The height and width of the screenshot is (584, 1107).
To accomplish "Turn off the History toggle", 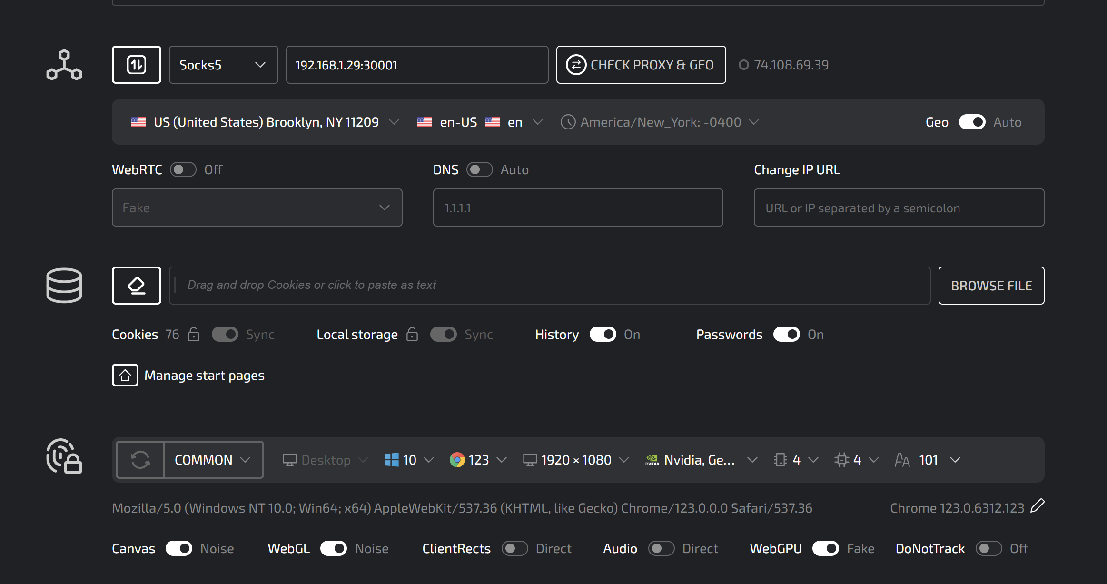I will coord(603,334).
